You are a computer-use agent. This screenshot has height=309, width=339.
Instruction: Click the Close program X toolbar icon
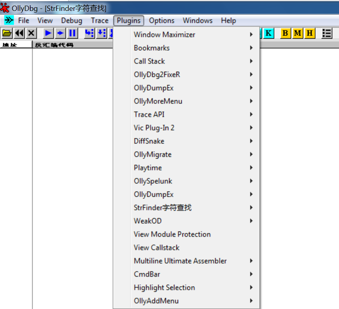tap(31, 33)
